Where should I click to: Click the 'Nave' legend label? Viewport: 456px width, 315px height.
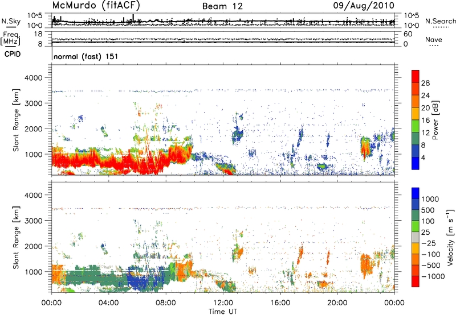434,39
